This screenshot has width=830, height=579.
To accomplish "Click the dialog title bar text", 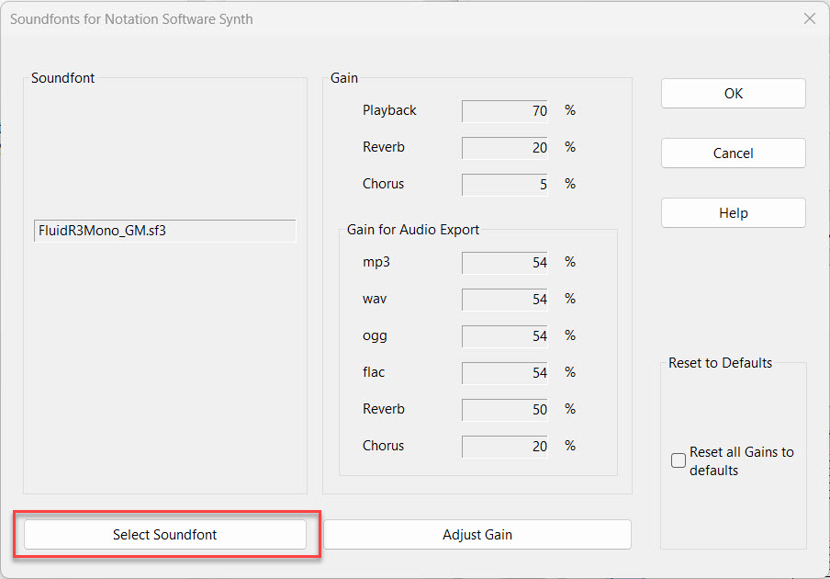I will click(x=131, y=18).
